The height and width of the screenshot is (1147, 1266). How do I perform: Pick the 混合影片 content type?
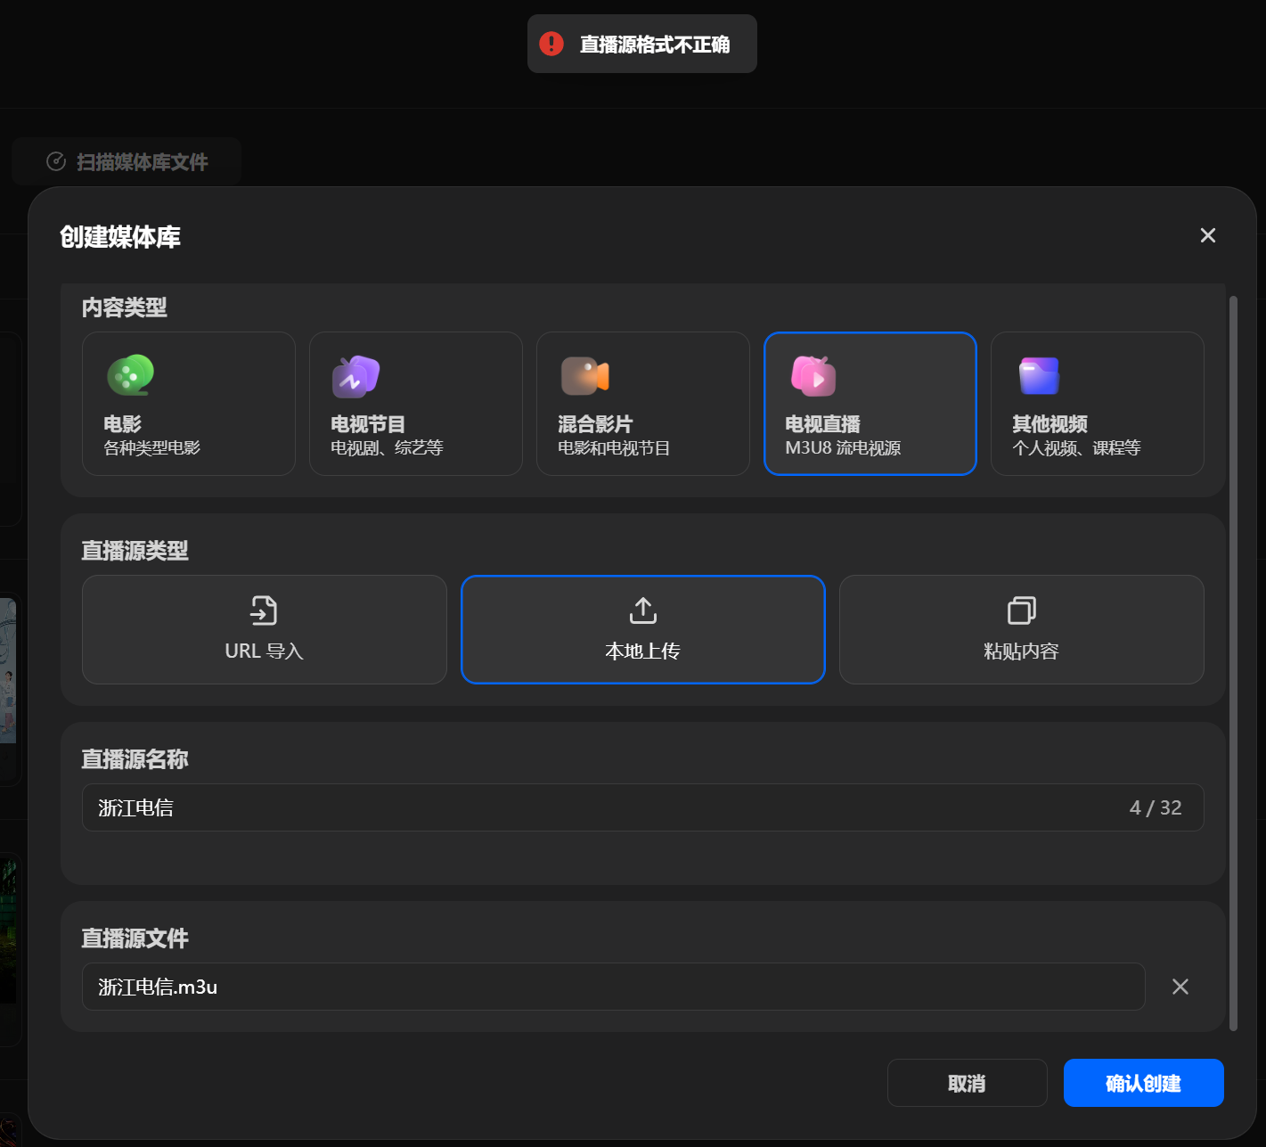[x=643, y=404]
